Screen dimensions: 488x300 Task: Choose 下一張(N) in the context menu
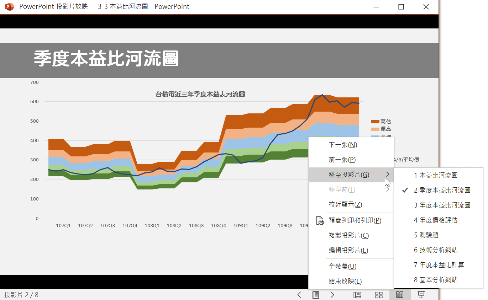351,145
